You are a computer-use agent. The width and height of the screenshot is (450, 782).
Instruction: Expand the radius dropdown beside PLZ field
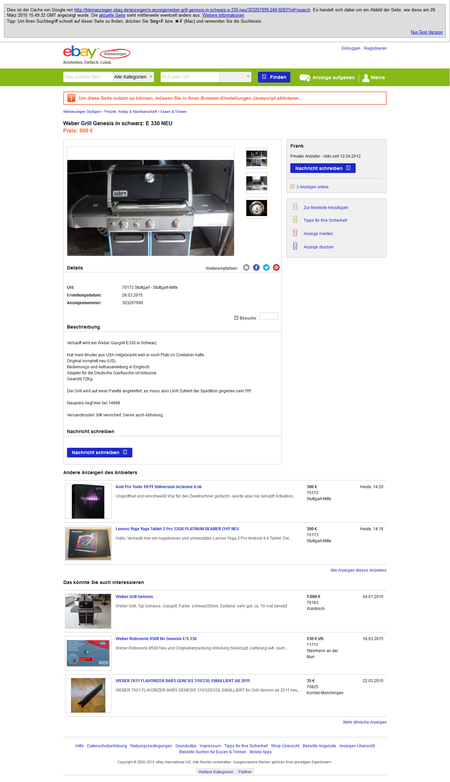click(x=235, y=77)
